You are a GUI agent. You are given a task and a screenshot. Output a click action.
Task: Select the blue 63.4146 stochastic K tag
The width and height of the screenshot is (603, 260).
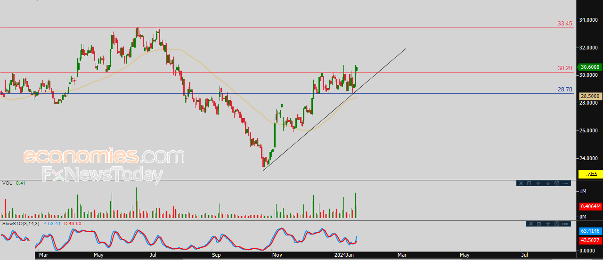point(590,231)
